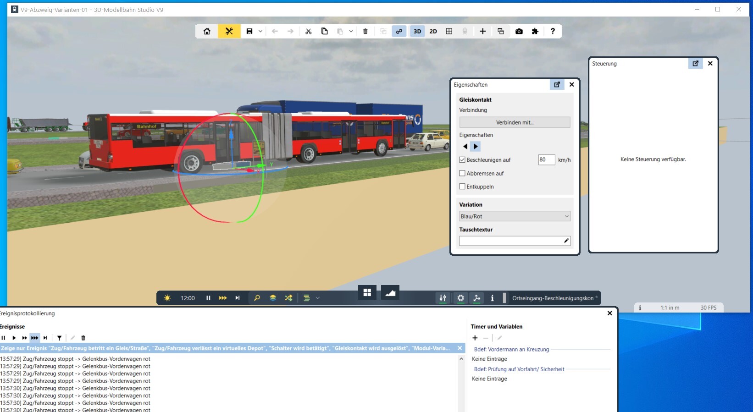
Task: Check the 'Entkuppeln' checkbox
Action: pyautogui.click(x=462, y=187)
